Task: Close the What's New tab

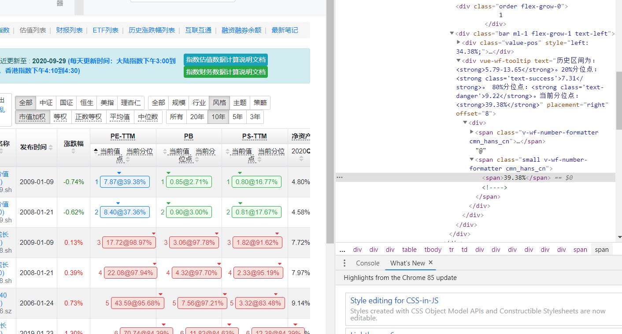Action: tap(431, 262)
